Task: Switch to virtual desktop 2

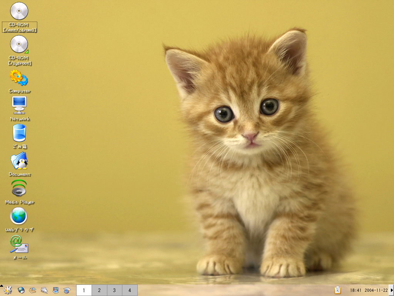Action: click(99, 290)
